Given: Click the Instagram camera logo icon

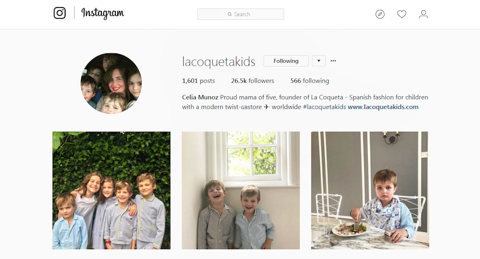Looking at the screenshot, I should tap(60, 13).
